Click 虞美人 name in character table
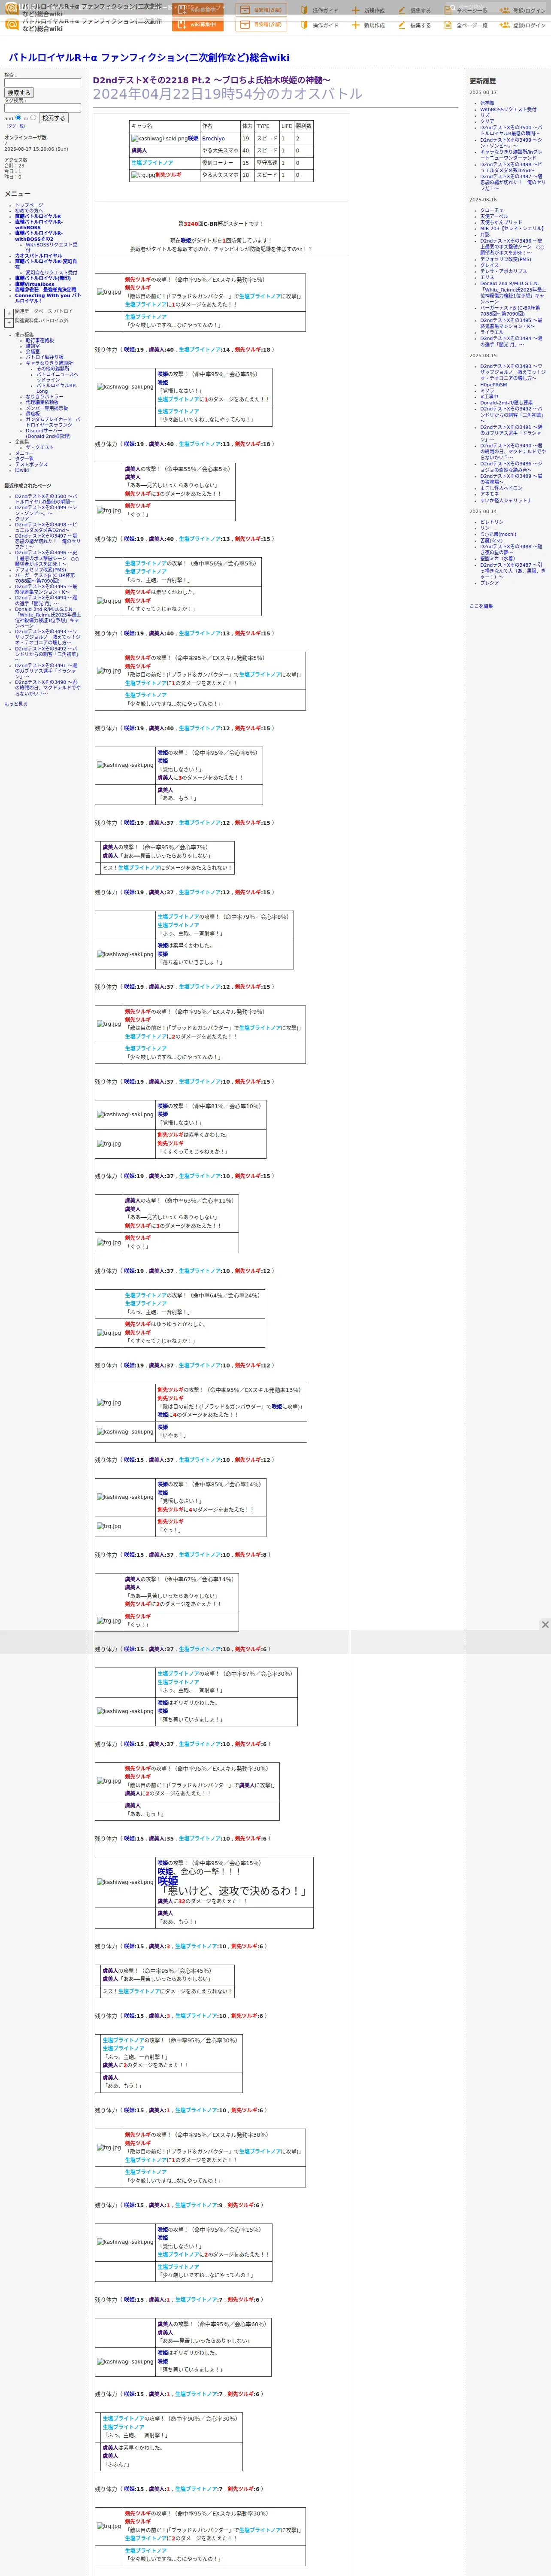This screenshot has height=2576, width=551. tap(139, 151)
